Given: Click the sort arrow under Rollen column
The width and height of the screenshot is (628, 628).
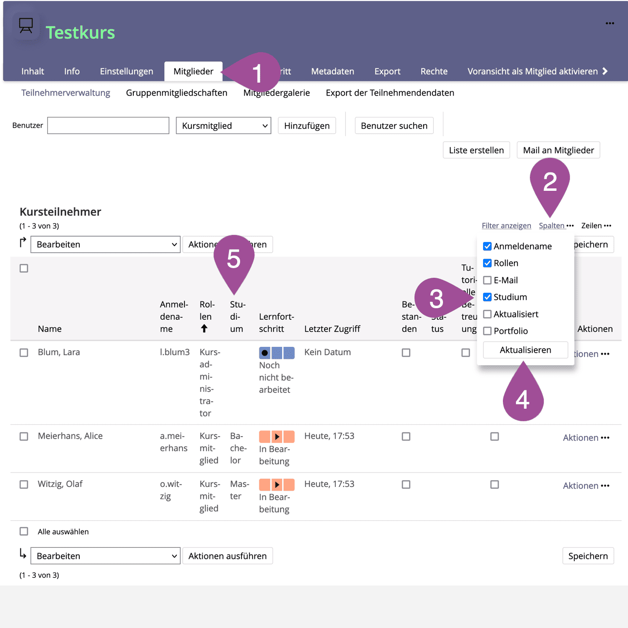Looking at the screenshot, I should [204, 328].
